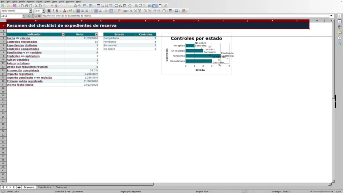Click the Print icon in the toolbar
Screen dimensions: 343x193
pyautogui.click(x=26, y=6)
